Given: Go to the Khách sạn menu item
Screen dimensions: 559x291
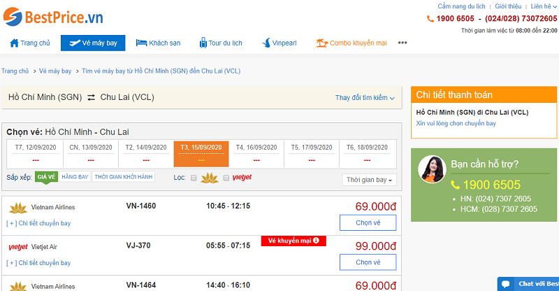Looking at the screenshot, I should click(158, 43).
